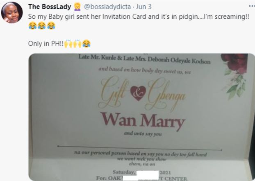Open "The BossLady" display name link
The width and height of the screenshot is (255, 181).
[x=50, y=7]
